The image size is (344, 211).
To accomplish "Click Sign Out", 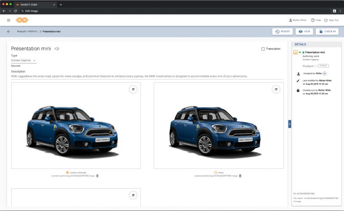I will 331,20.
